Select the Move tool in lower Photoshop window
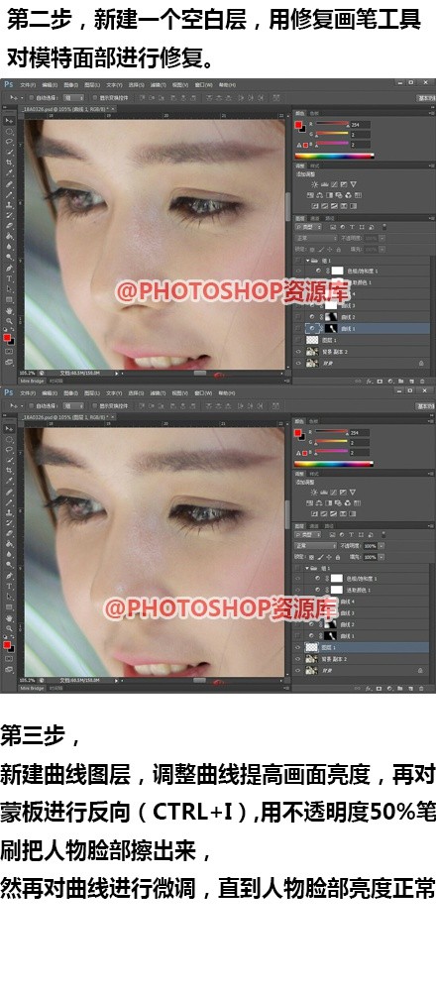The width and height of the screenshot is (436, 991). (9, 428)
